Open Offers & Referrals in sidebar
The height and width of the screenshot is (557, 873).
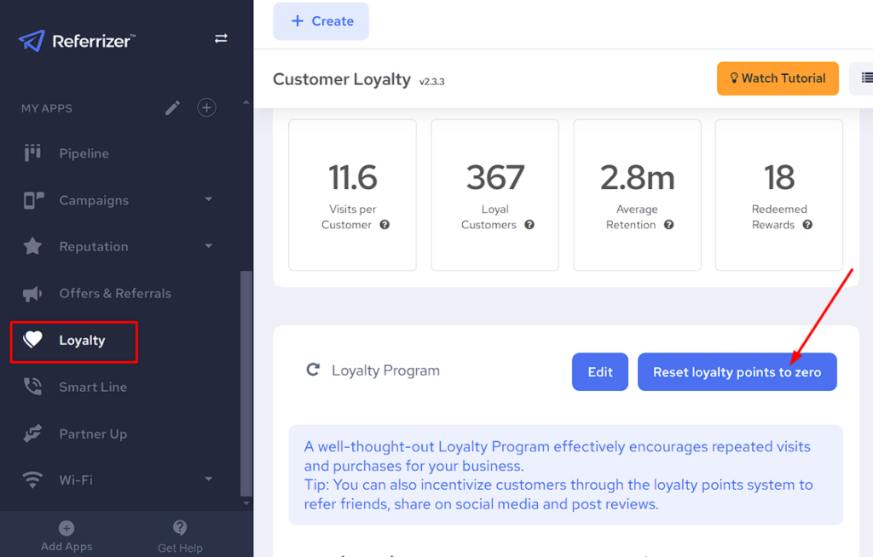click(x=114, y=293)
